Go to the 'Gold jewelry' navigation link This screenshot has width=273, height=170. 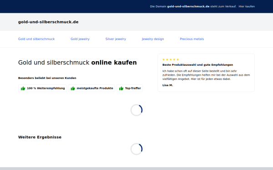(x=80, y=39)
